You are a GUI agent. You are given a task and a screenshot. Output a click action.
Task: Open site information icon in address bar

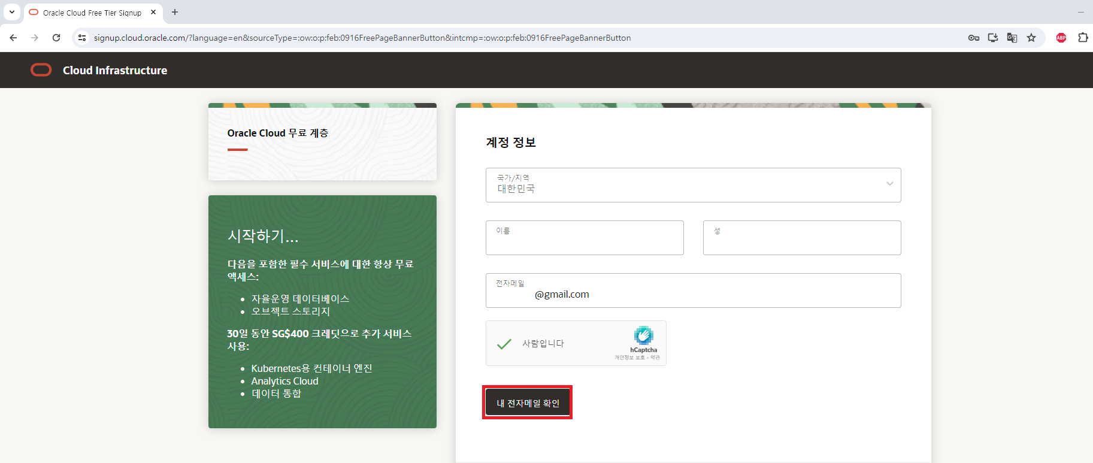(82, 38)
